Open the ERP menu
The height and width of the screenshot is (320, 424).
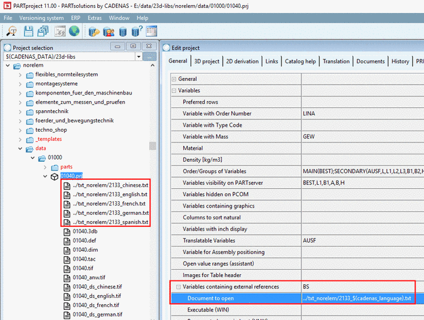pyautogui.click(x=75, y=18)
